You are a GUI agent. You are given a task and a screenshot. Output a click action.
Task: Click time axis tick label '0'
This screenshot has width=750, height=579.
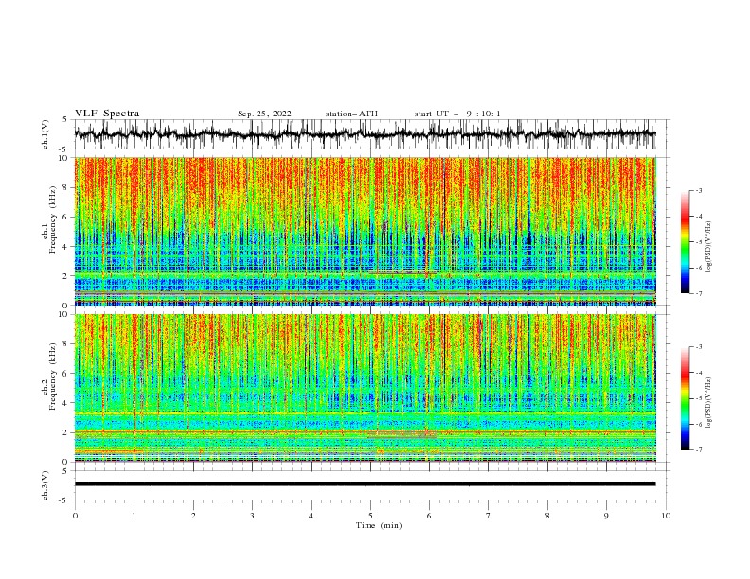[75, 516]
